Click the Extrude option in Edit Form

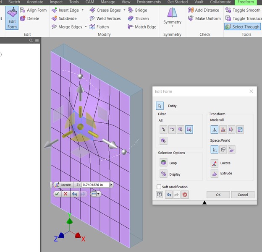215,174
